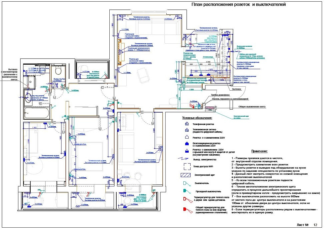
Task: Click the 'Лист № 12' sheet number
Action: tap(307, 224)
